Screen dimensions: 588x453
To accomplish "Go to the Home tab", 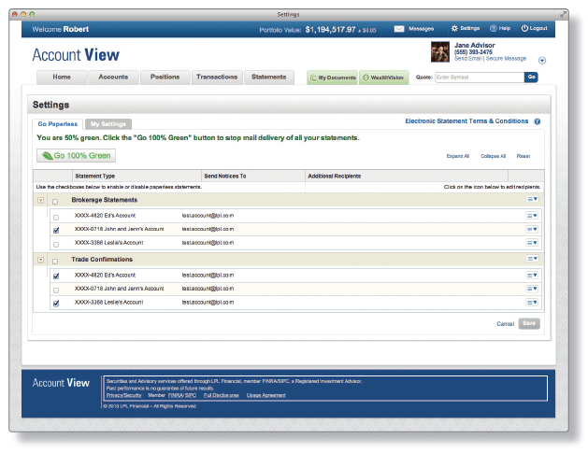I will [62, 78].
